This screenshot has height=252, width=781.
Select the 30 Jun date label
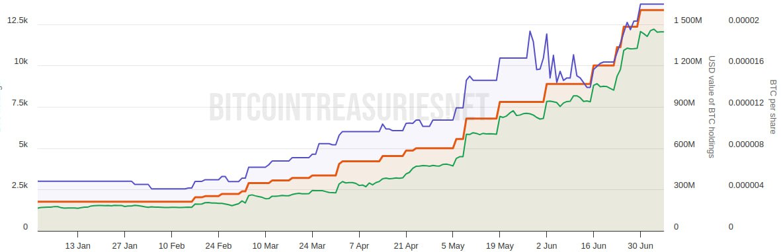coord(640,245)
